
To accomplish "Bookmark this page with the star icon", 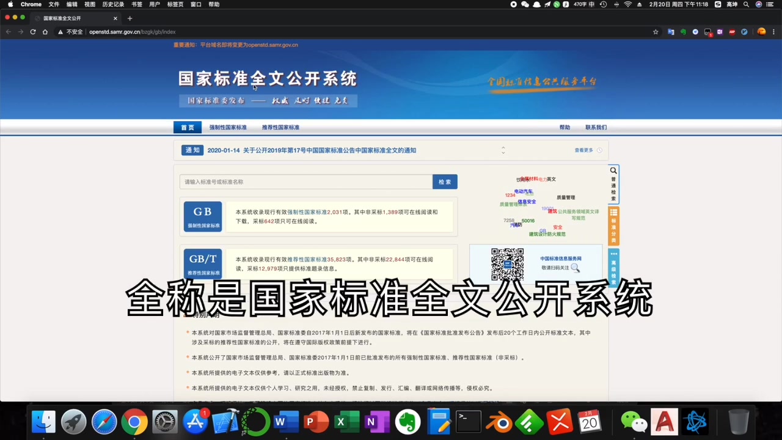I will tap(656, 32).
